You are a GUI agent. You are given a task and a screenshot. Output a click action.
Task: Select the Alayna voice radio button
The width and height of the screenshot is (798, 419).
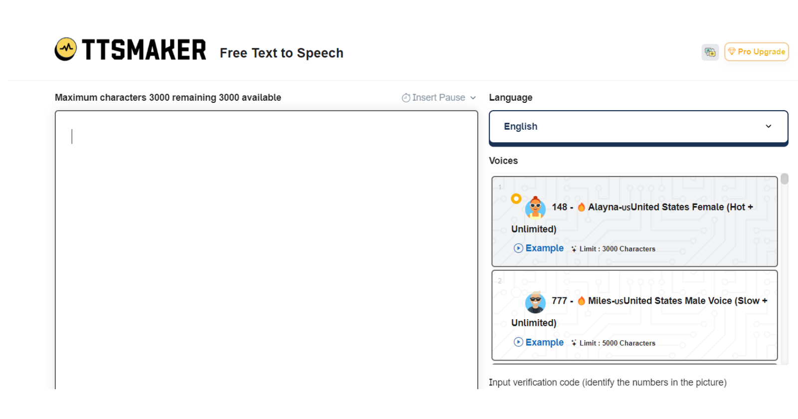pos(516,199)
